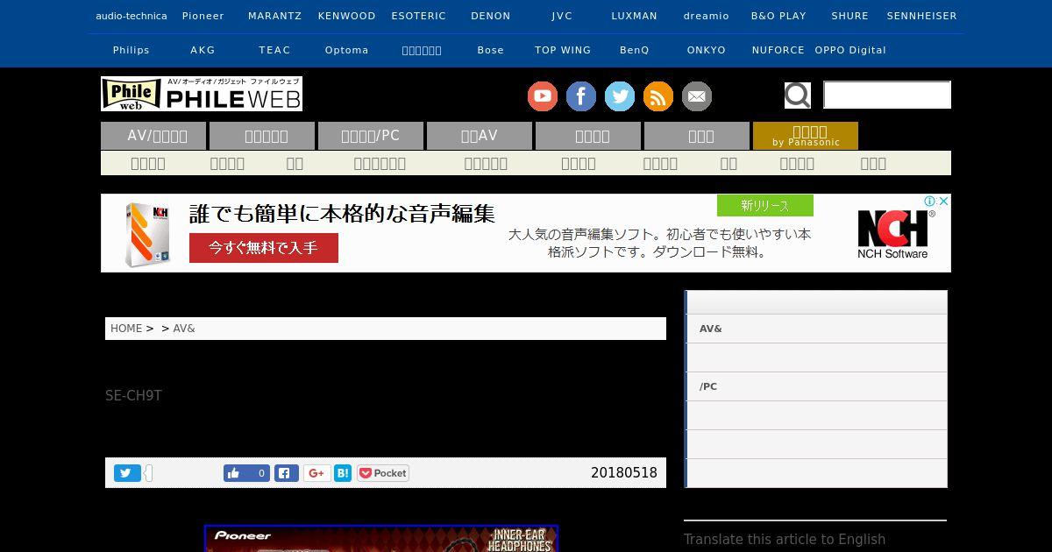Open the AKG brand link
Screen dimensions: 1052x552
coord(203,50)
